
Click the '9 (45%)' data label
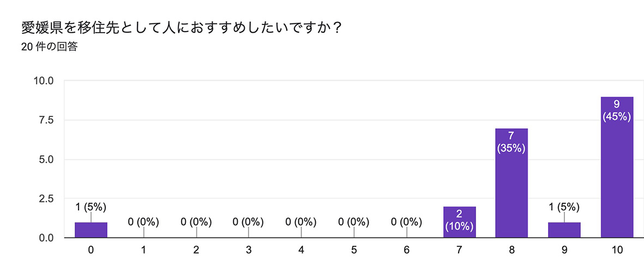tap(617, 110)
